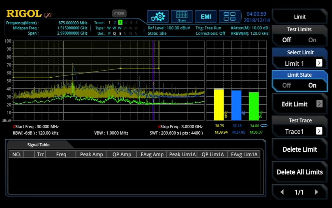Screen dimensions: 332x208
Task: Click the meter cycle arrows icon
Action: click(264, 126)
